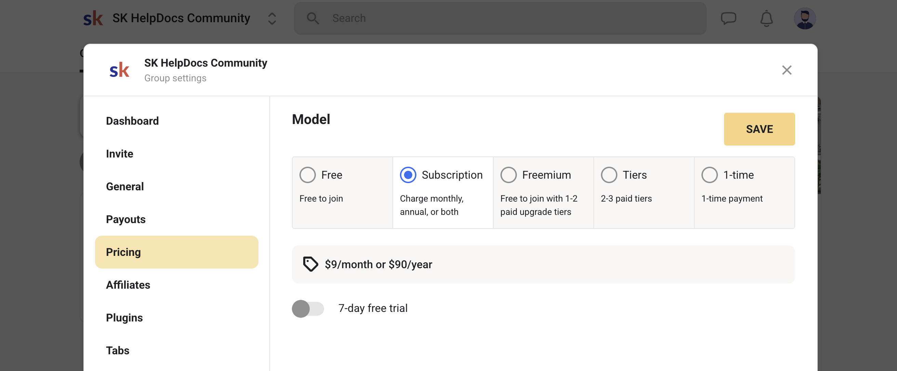
Task: Close the group settings dialog
Action: pos(787,70)
